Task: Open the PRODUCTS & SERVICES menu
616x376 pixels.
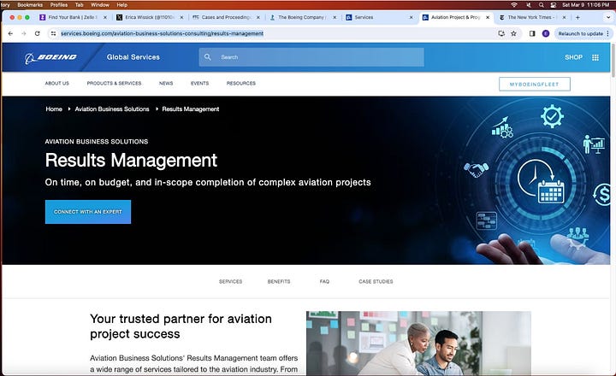Action: click(x=114, y=83)
